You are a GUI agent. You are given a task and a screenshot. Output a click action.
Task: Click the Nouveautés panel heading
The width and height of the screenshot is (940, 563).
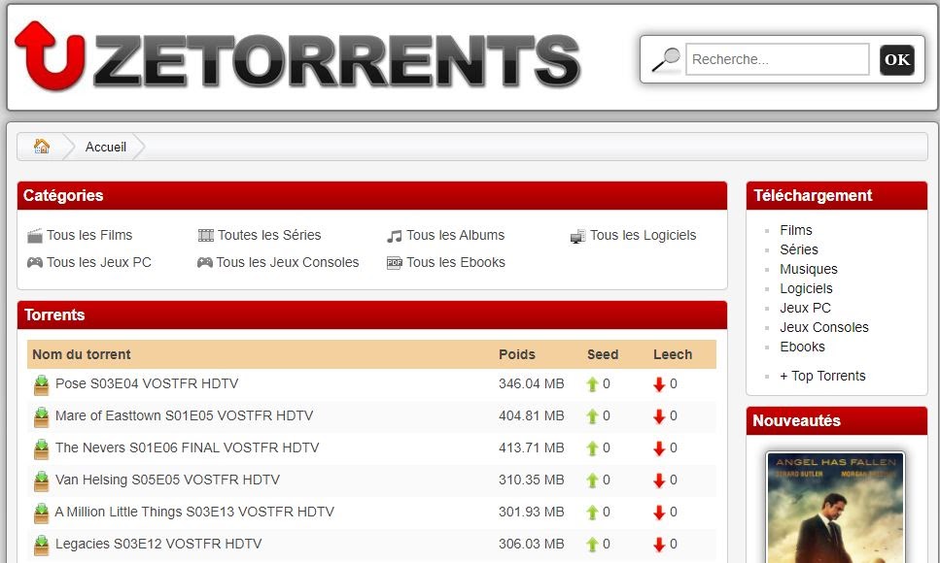797,421
